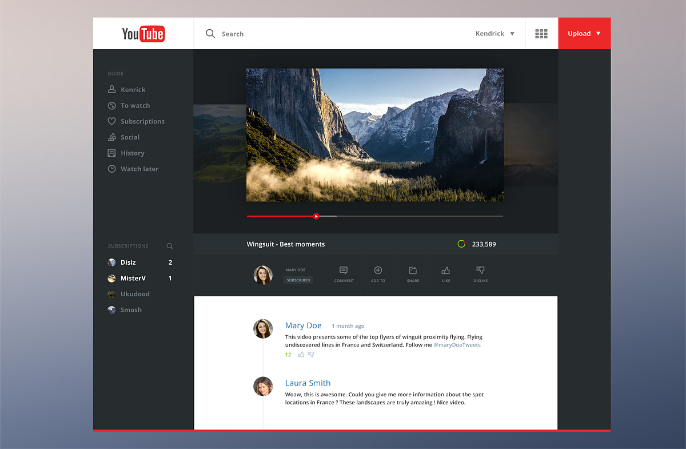Dislike the video with thumbs down
This screenshot has height=449, width=686.
[x=480, y=271]
